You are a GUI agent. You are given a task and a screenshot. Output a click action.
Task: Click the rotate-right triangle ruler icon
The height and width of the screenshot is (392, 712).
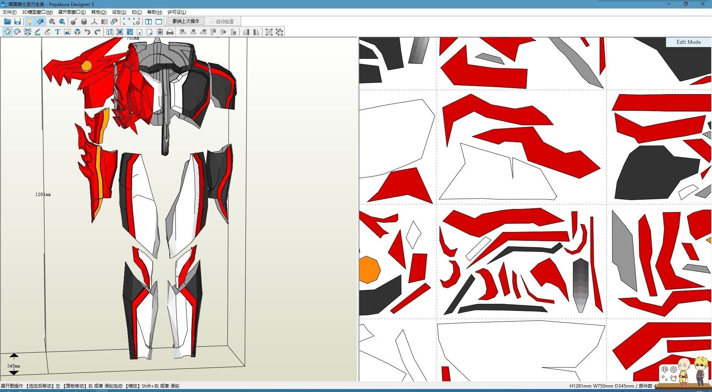(256, 32)
